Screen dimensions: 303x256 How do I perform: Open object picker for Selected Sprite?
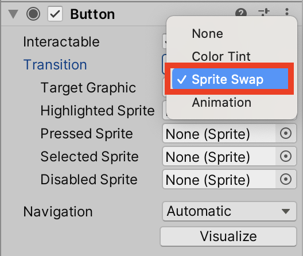click(286, 156)
